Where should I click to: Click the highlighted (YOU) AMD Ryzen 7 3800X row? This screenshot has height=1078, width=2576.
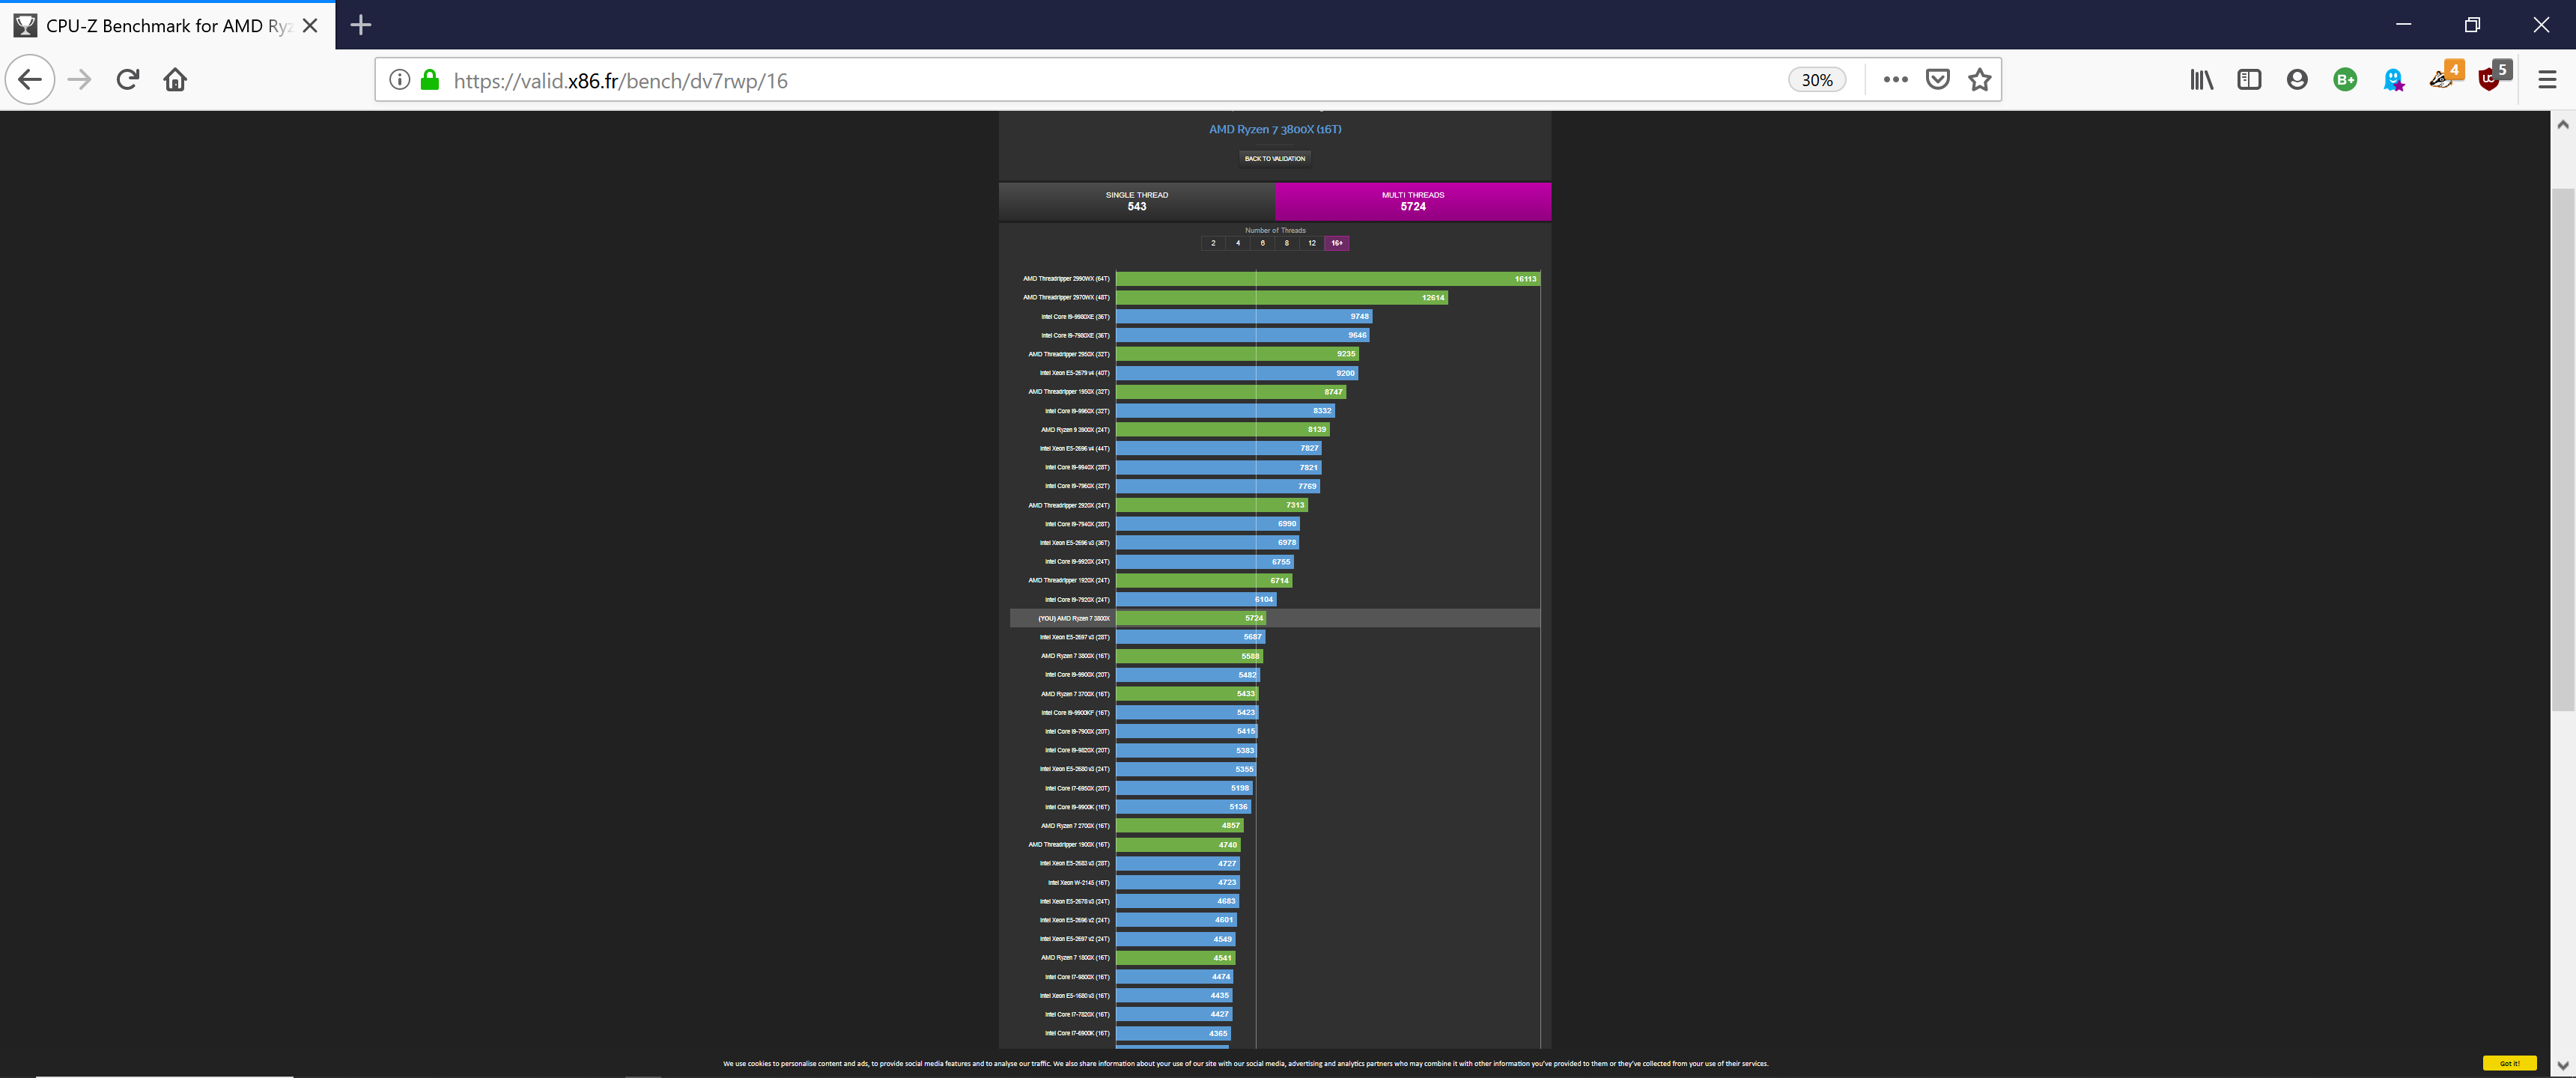click(1275, 618)
